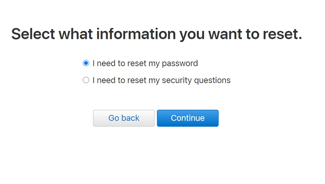Image resolution: width=325 pixels, height=184 pixels.
Task: Choose the security questions option circle
Action: tap(86, 80)
